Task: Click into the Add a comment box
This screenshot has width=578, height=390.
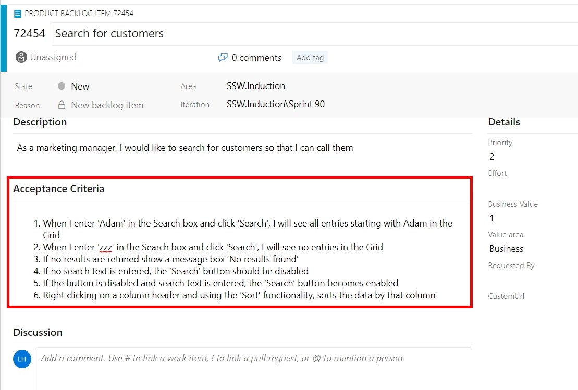Action: click(253, 359)
